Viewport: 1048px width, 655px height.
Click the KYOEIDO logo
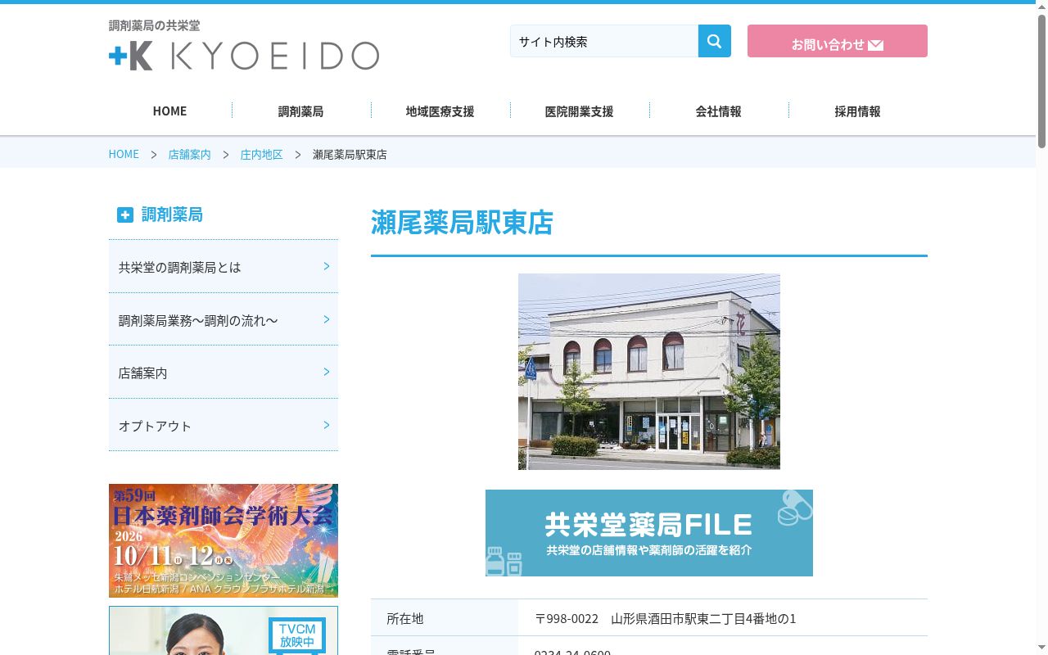(244, 56)
